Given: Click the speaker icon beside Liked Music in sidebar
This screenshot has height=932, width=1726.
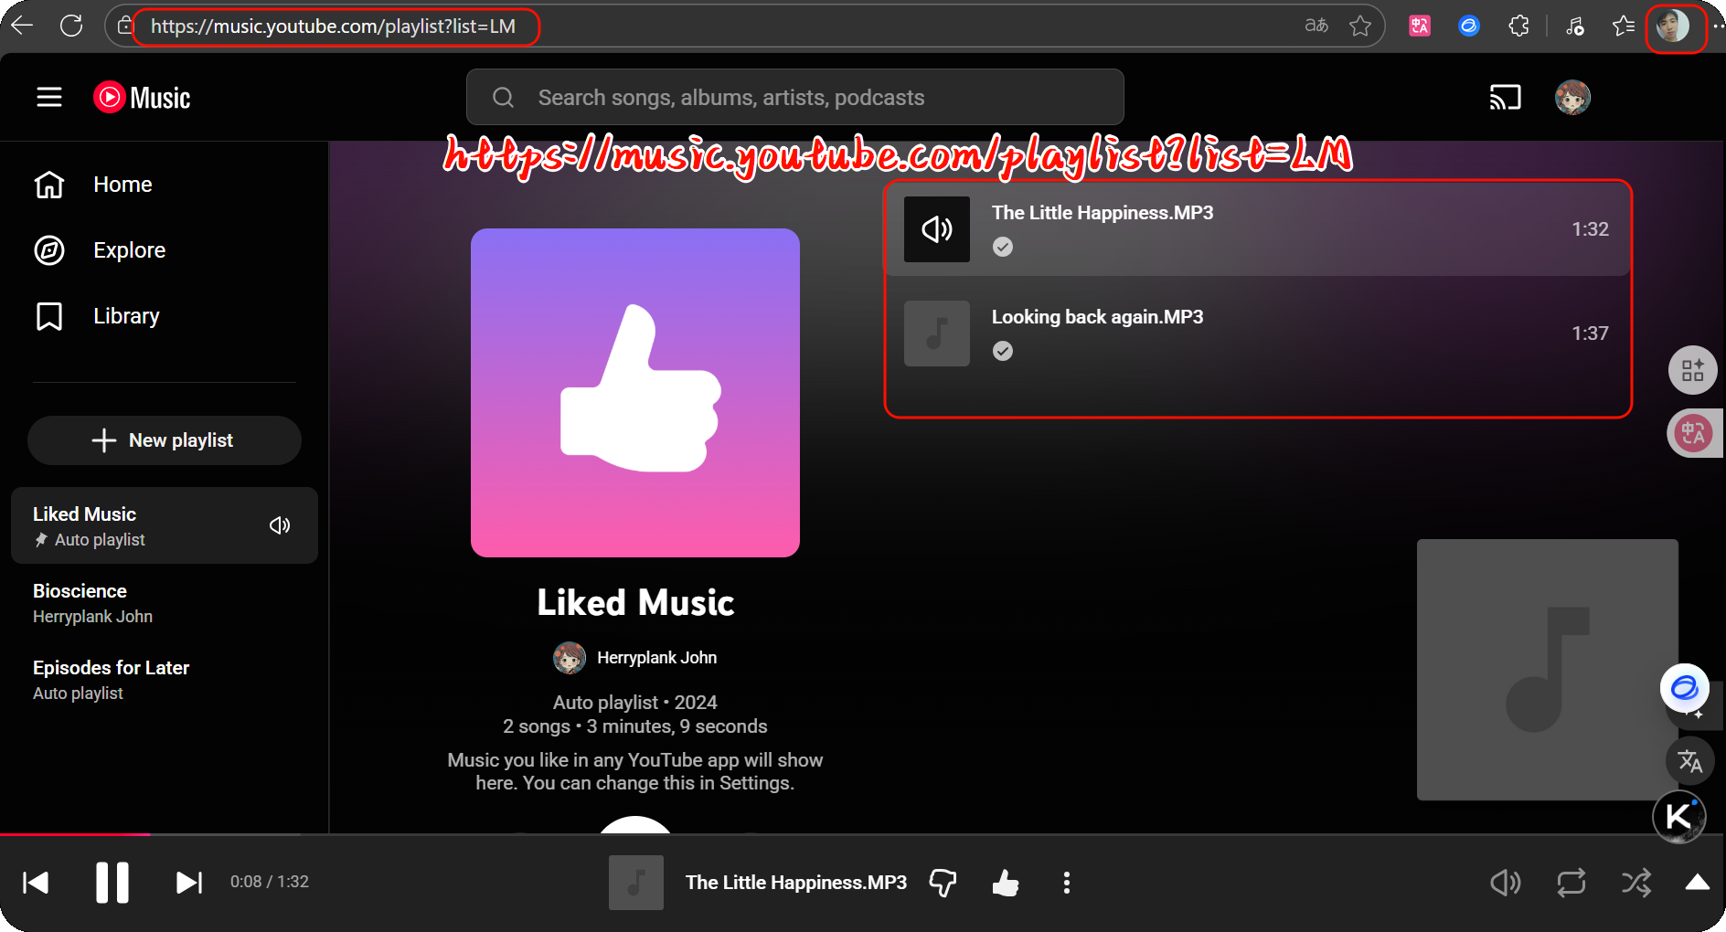Looking at the screenshot, I should [x=280, y=525].
